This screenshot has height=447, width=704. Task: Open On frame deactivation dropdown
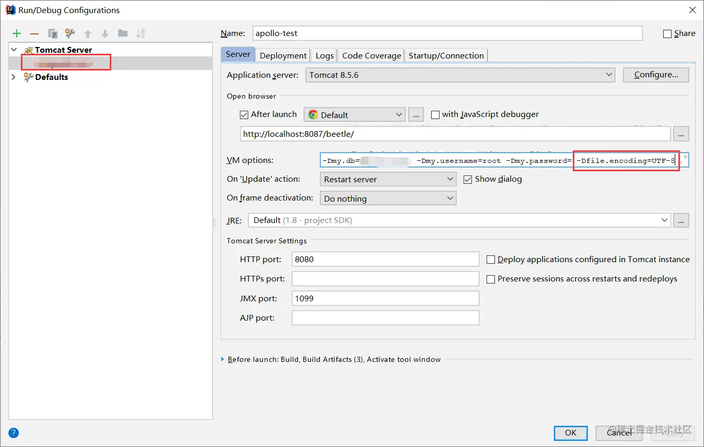point(387,198)
